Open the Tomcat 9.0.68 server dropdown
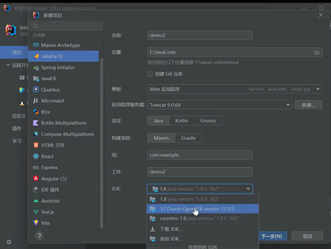Viewport: 331px width, 249px height. (x=220, y=105)
